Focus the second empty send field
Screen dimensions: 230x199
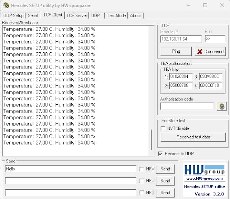tap(71, 181)
